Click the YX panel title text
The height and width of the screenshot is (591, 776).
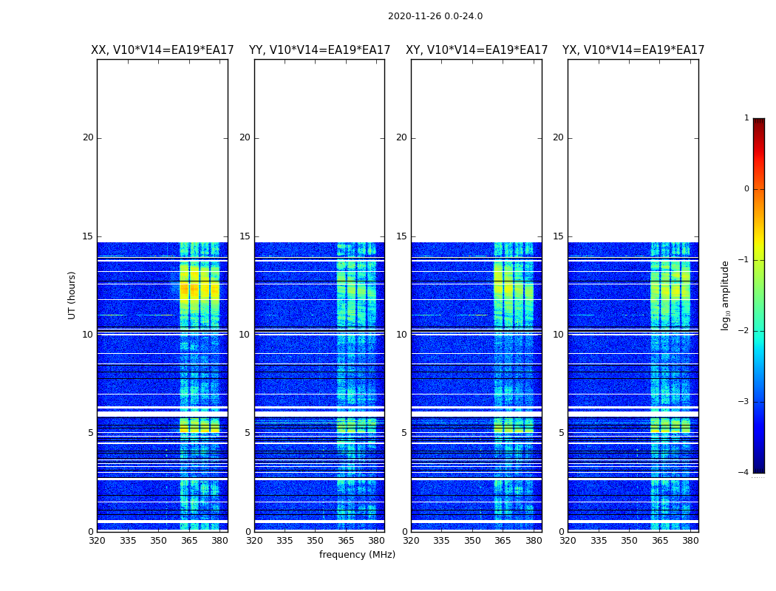(633, 50)
